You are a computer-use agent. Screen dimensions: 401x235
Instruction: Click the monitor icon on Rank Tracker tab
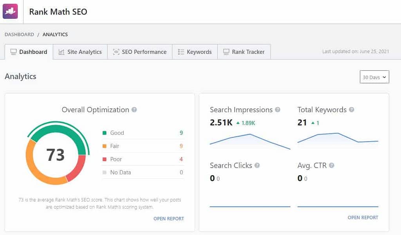[226, 52]
